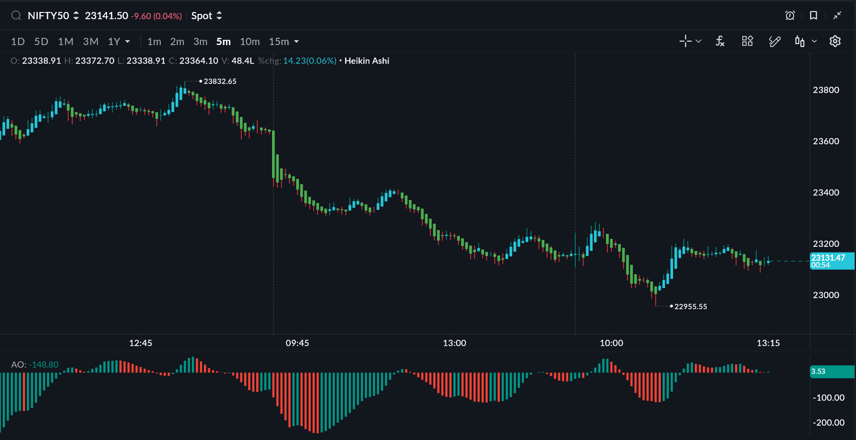The image size is (856, 440).
Task: Set chart range to 3M
Action: tap(91, 42)
